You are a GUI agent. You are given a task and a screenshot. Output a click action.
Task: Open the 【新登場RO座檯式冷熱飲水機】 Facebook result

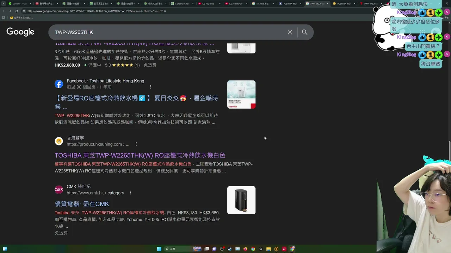click(136, 102)
